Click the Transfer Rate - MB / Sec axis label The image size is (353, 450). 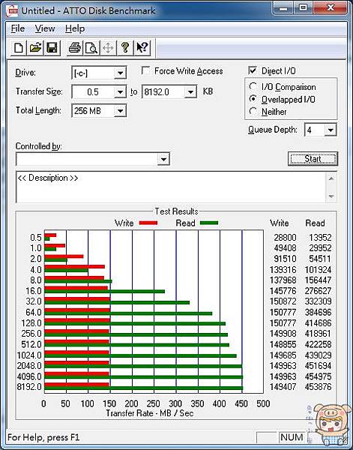point(150,413)
